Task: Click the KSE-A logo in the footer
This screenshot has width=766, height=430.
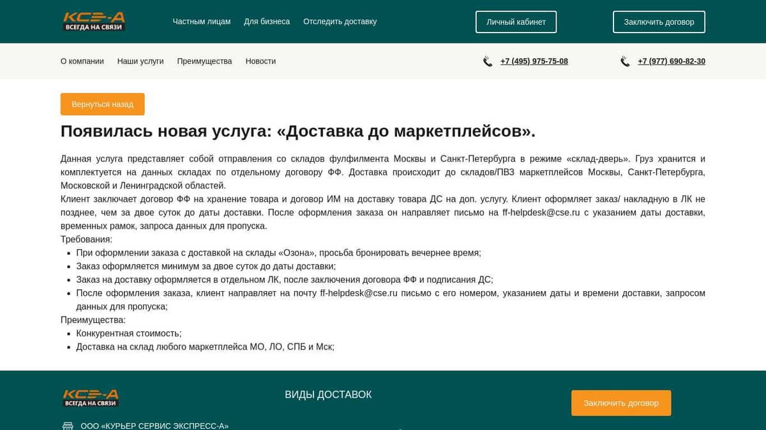Action: pos(91,398)
